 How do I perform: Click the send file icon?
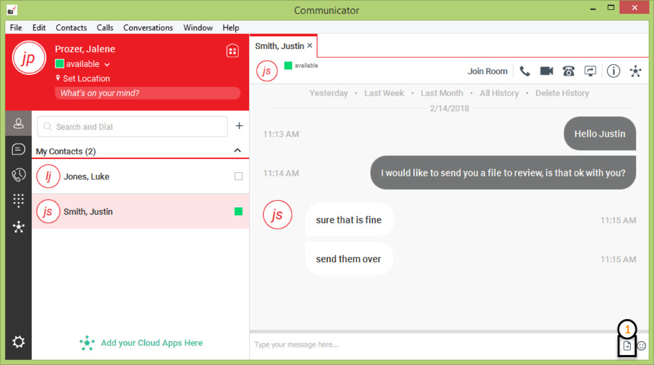[x=627, y=346]
